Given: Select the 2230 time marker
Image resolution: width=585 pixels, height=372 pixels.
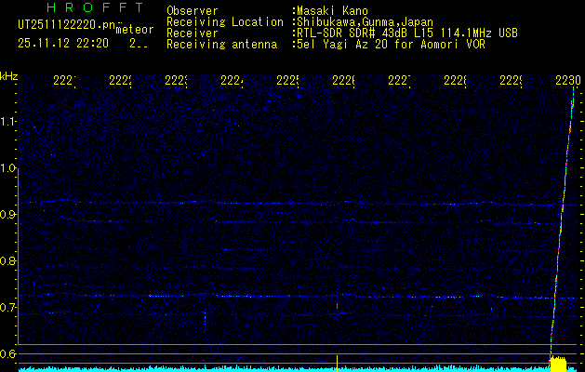Looking at the screenshot, I should [x=565, y=82].
